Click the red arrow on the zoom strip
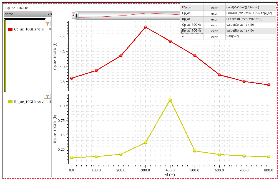Image resolution: width=279 pixels, height=180 pixels. tap(73, 16)
